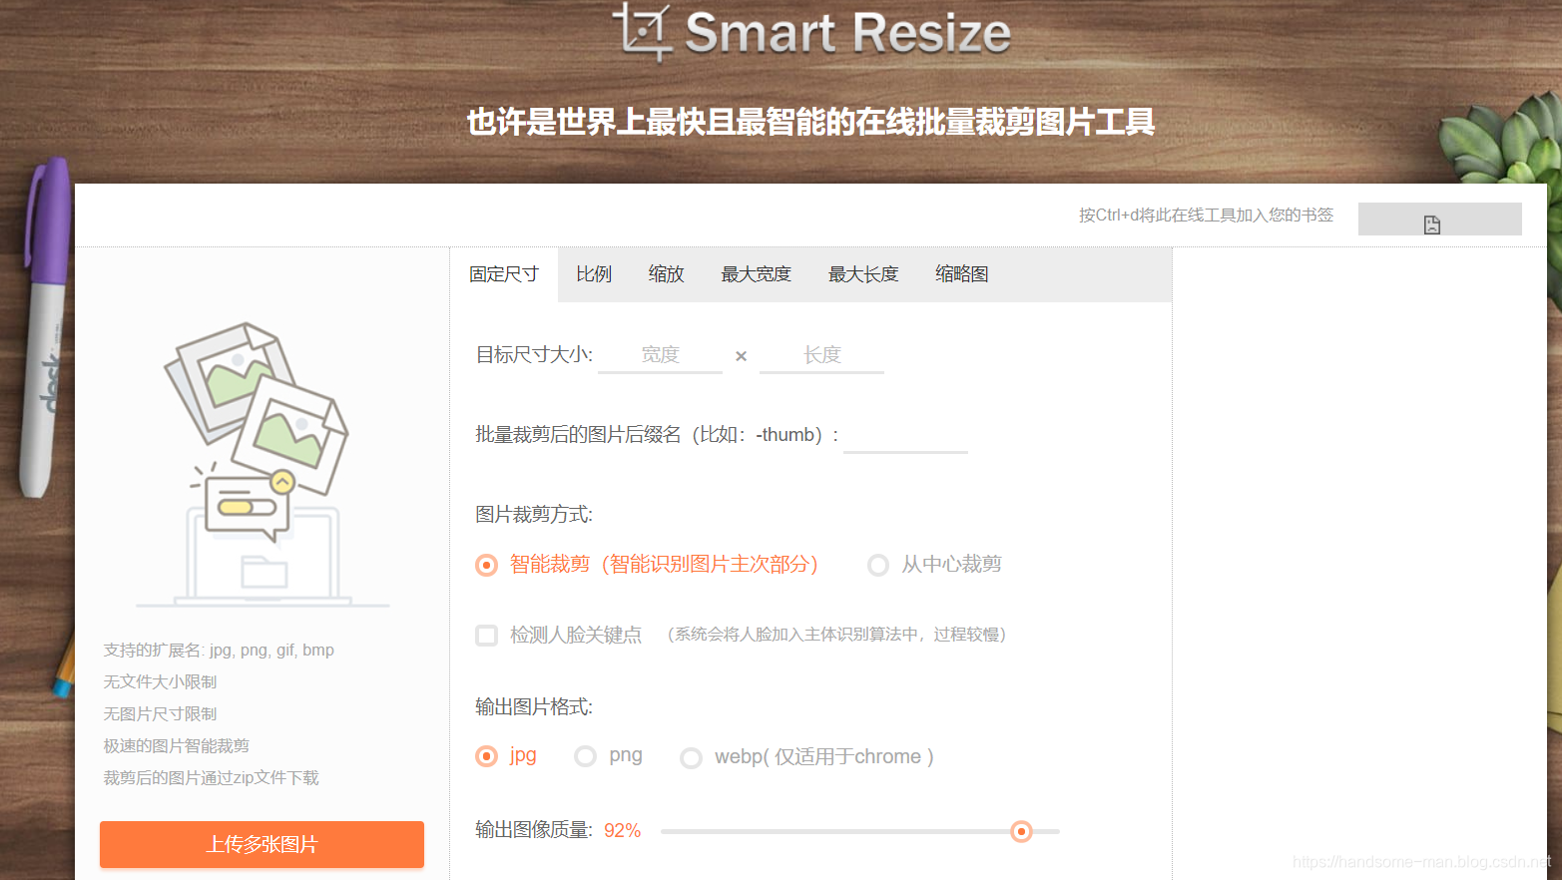Click the 无文件大小限制 line

tap(160, 682)
